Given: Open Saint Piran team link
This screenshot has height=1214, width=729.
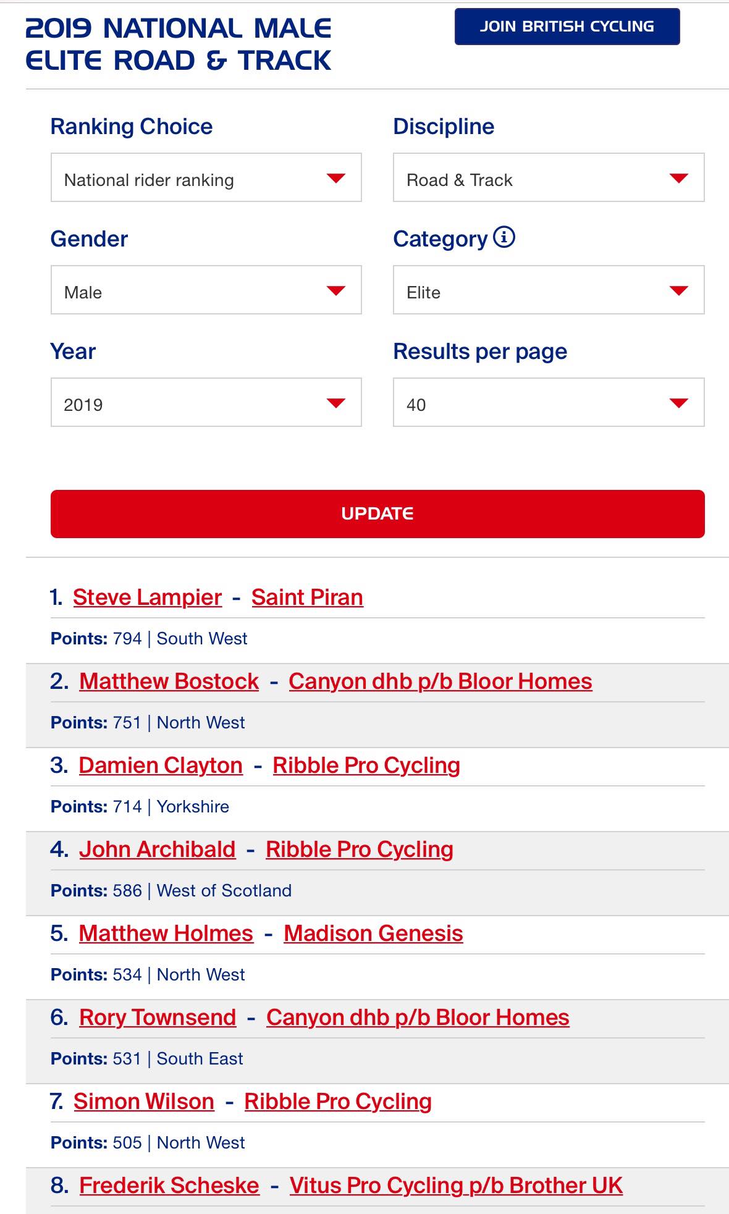Looking at the screenshot, I should [x=307, y=597].
